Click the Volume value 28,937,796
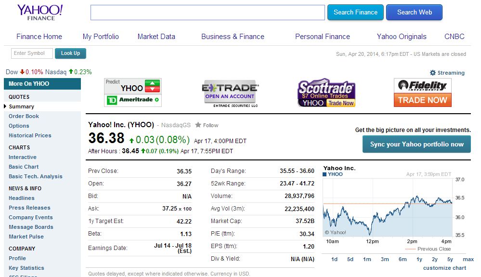This screenshot has height=277, width=481. [x=299, y=196]
